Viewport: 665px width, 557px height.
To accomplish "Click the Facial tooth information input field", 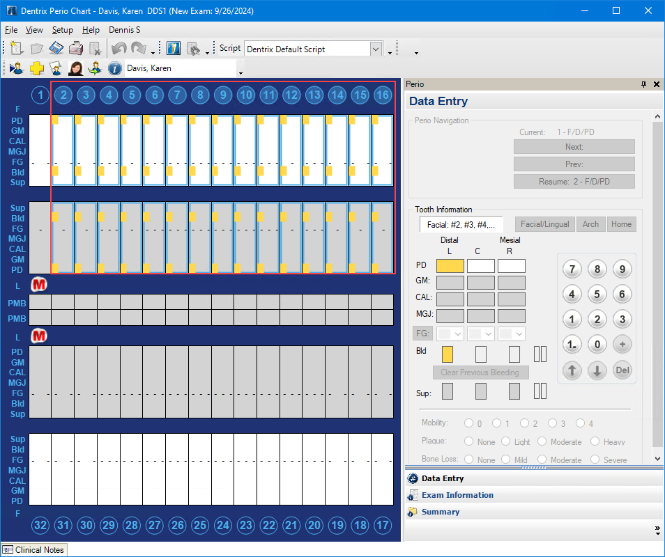I will tap(461, 224).
